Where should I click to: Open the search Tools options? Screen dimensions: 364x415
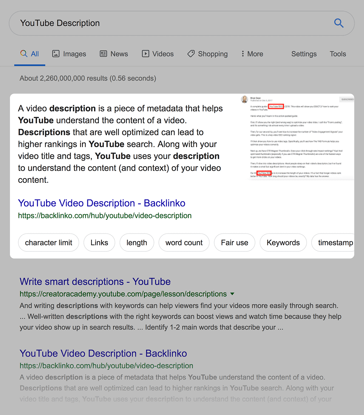point(338,54)
